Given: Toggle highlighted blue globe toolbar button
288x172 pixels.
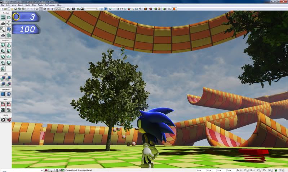Looking at the screenshot, I should 106,9.
